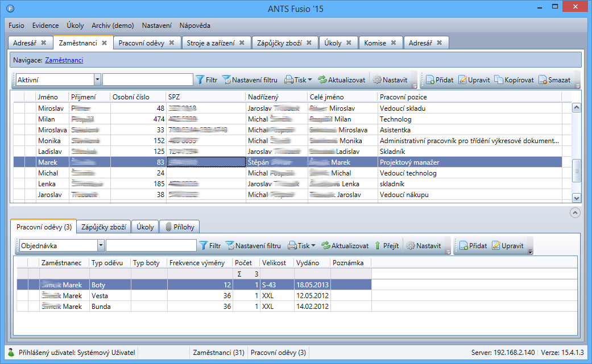The height and width of the screenshot is (364, 592).
Task: Click Filtr funnel in the work clothes toolbar
Action: click(204, 246)
